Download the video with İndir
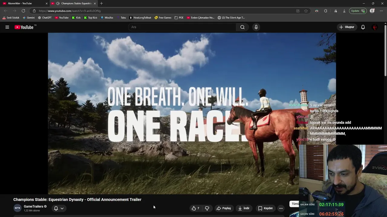Viewport: 387px width, 217px height. [244, 208]
